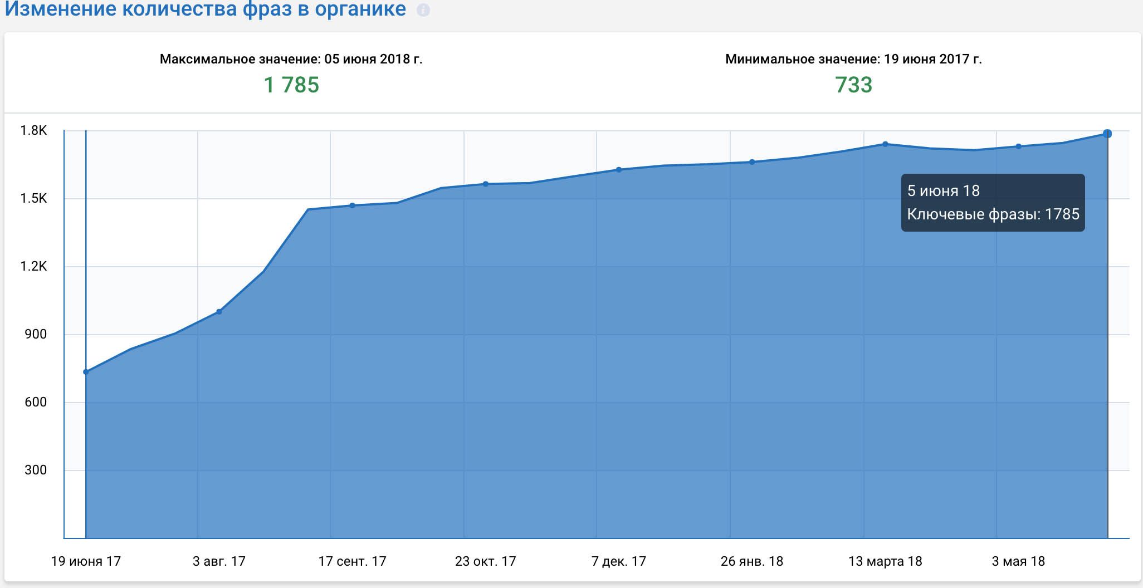Click the minimum value number 733

pyautogui.click(x=853, y=85)
